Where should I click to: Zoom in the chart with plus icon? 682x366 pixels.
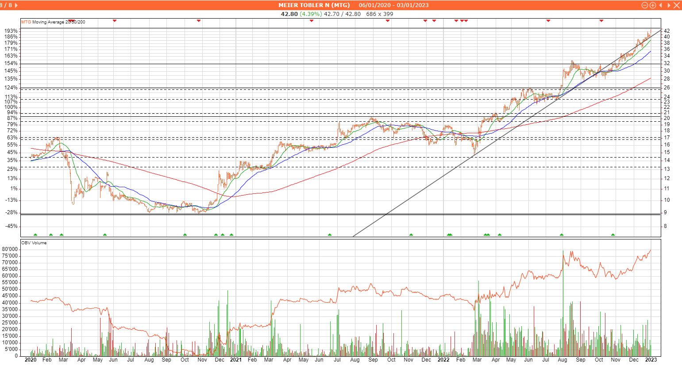click(x=652, y=5)
